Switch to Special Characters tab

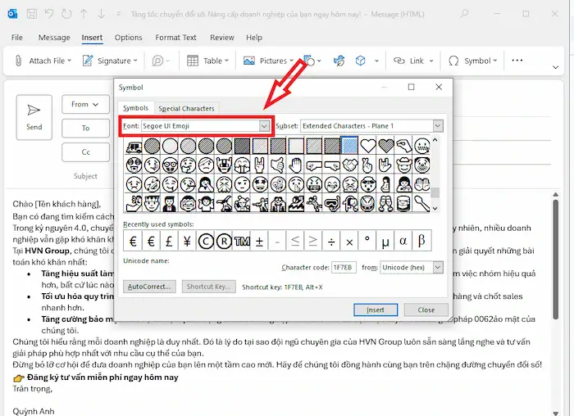click(186, 108)
